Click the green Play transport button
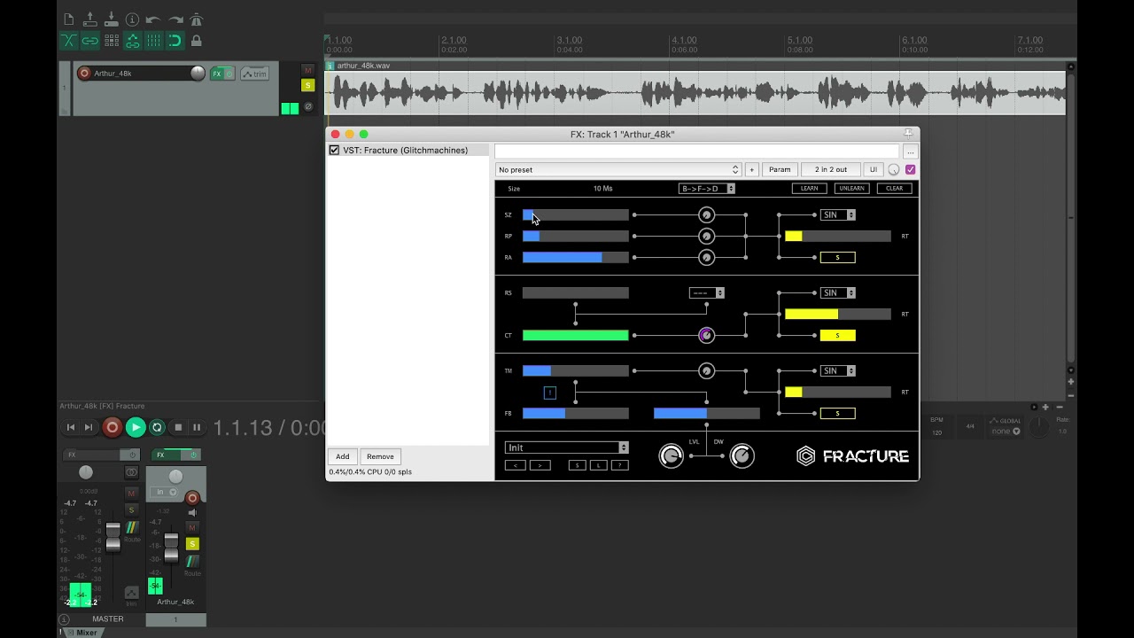The width and height of the screenshot is (1134, 638). coord(136,427)
